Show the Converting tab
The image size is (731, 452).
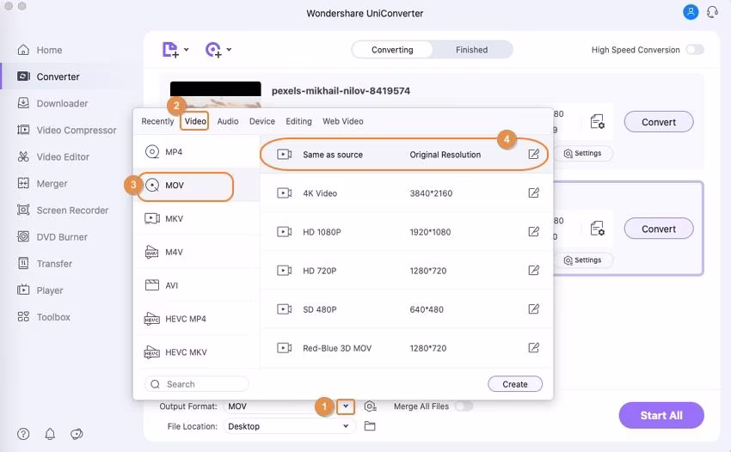click(392, 50)
